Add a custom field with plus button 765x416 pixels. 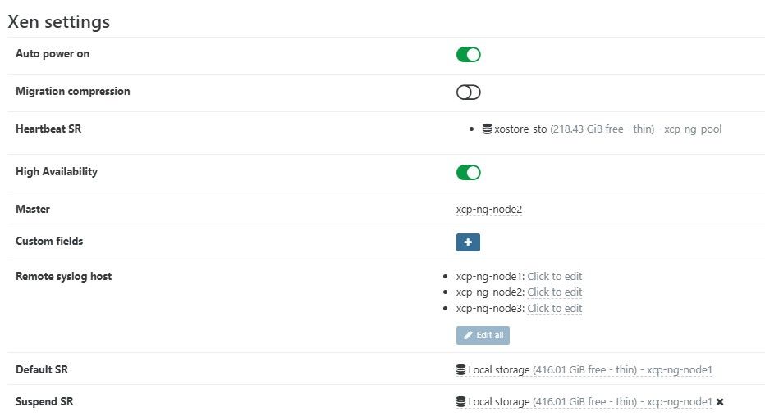tap(468, 242)
